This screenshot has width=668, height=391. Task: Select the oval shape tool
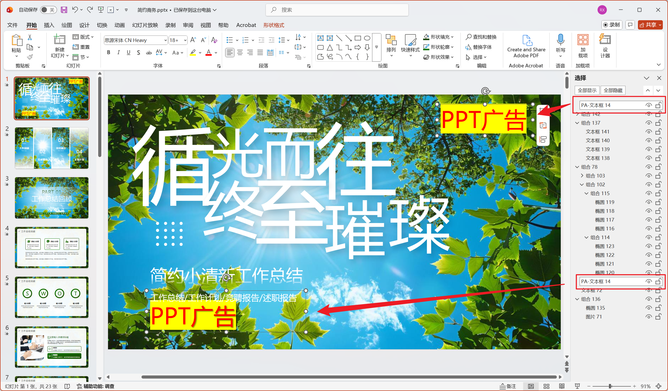pos(367,38)
